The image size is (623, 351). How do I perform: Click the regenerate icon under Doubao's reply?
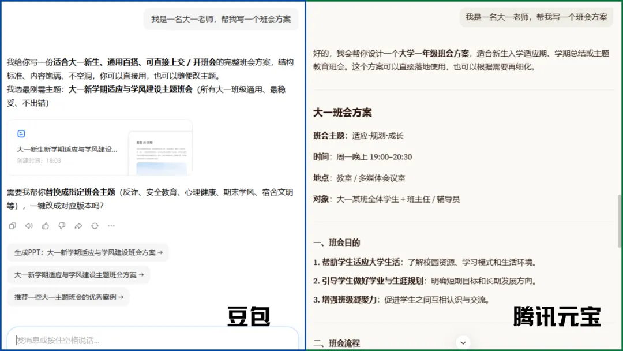[x=95, y=226]
